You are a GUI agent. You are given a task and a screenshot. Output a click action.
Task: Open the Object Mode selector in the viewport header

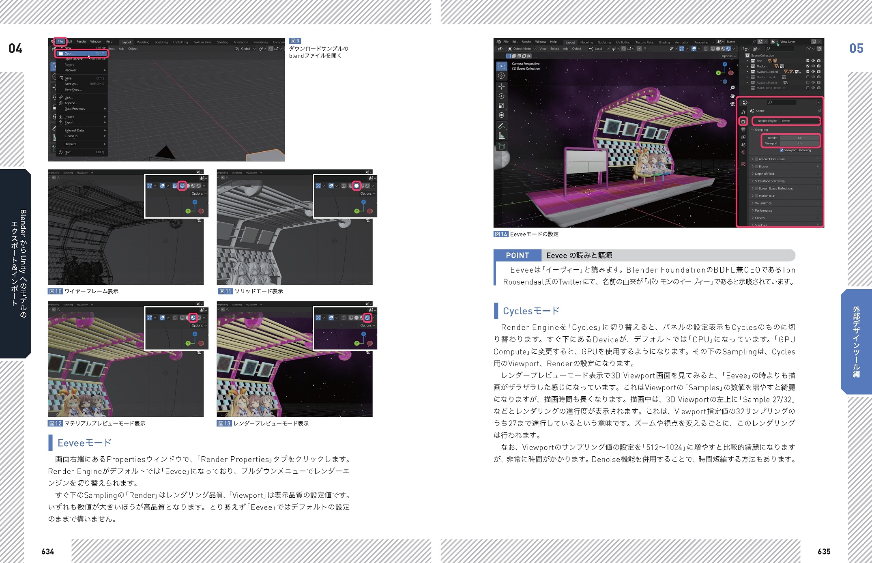point(522,49)
